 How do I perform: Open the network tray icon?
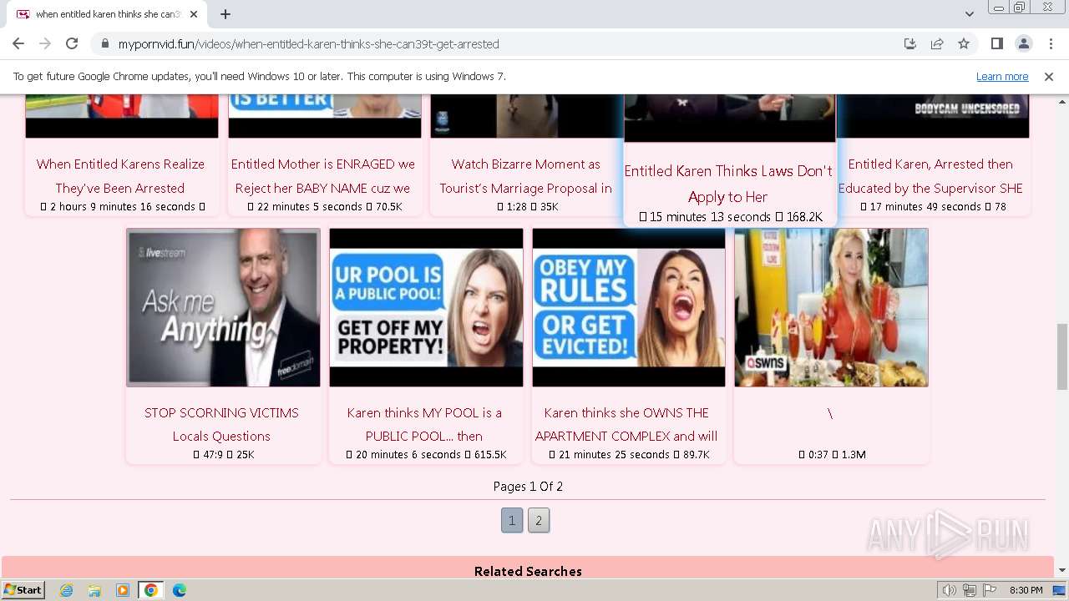click(970, 590)
